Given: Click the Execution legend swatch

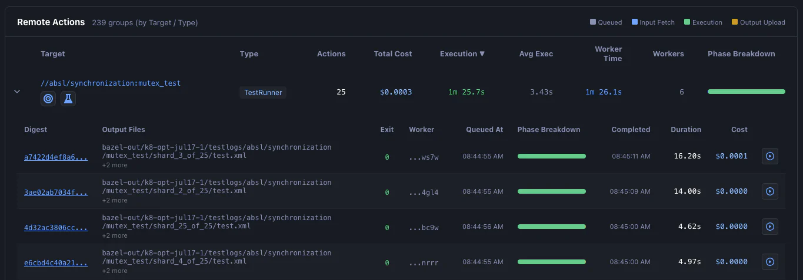Looking at the screenshot, I should [687, 22].
